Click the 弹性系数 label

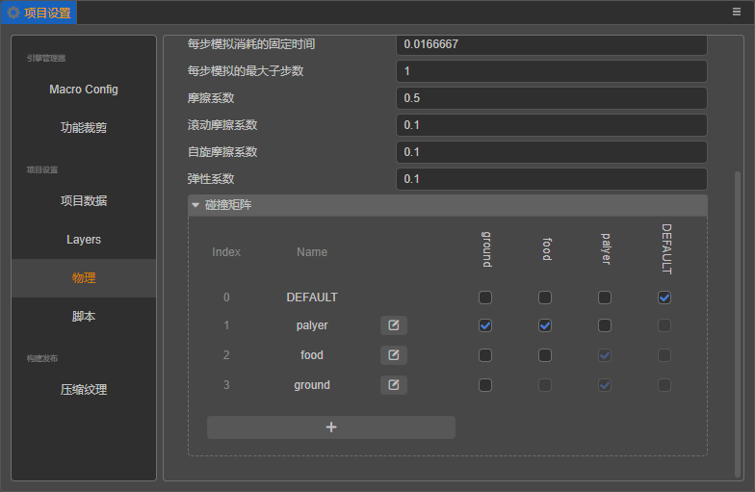tap(211, 179)
